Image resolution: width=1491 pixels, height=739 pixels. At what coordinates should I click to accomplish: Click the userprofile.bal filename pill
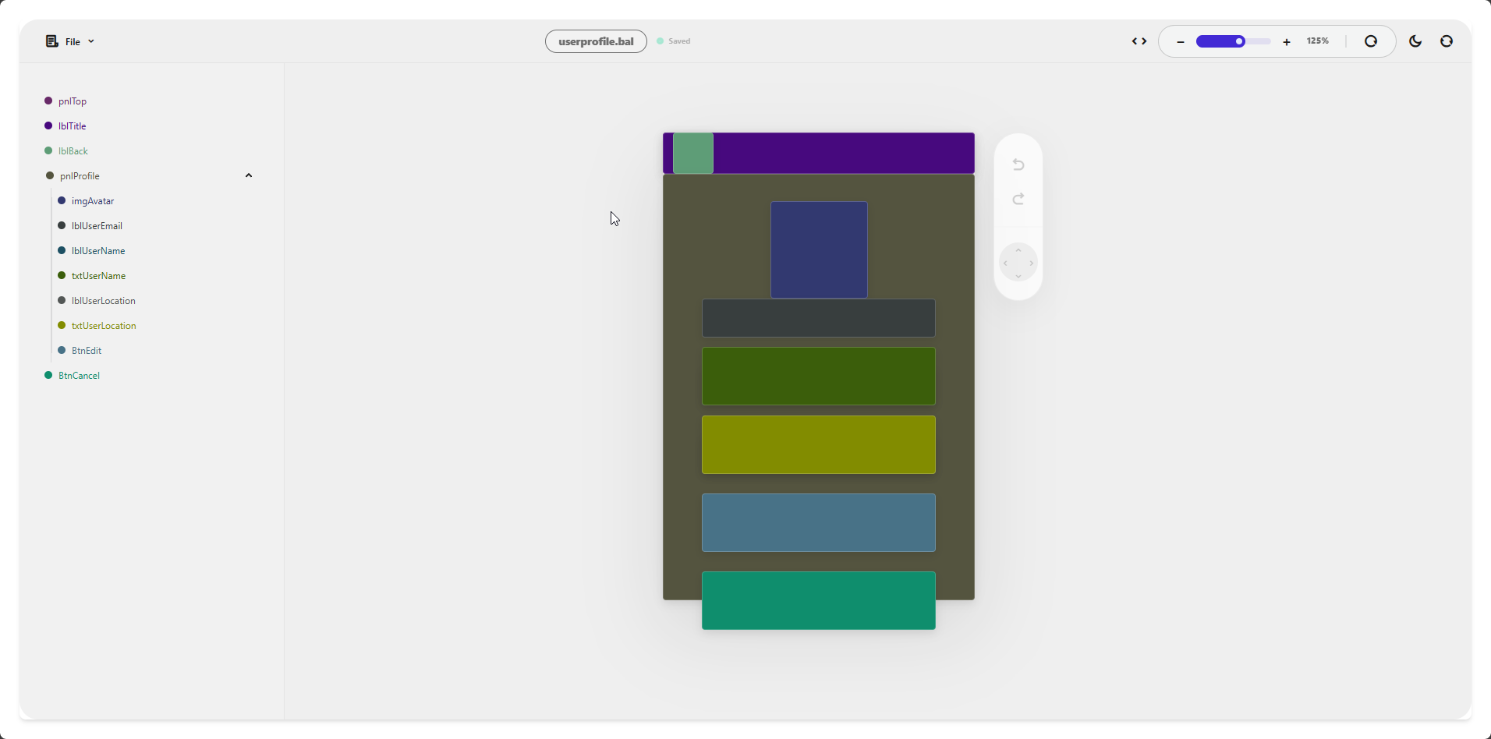[x=596, y=41]
